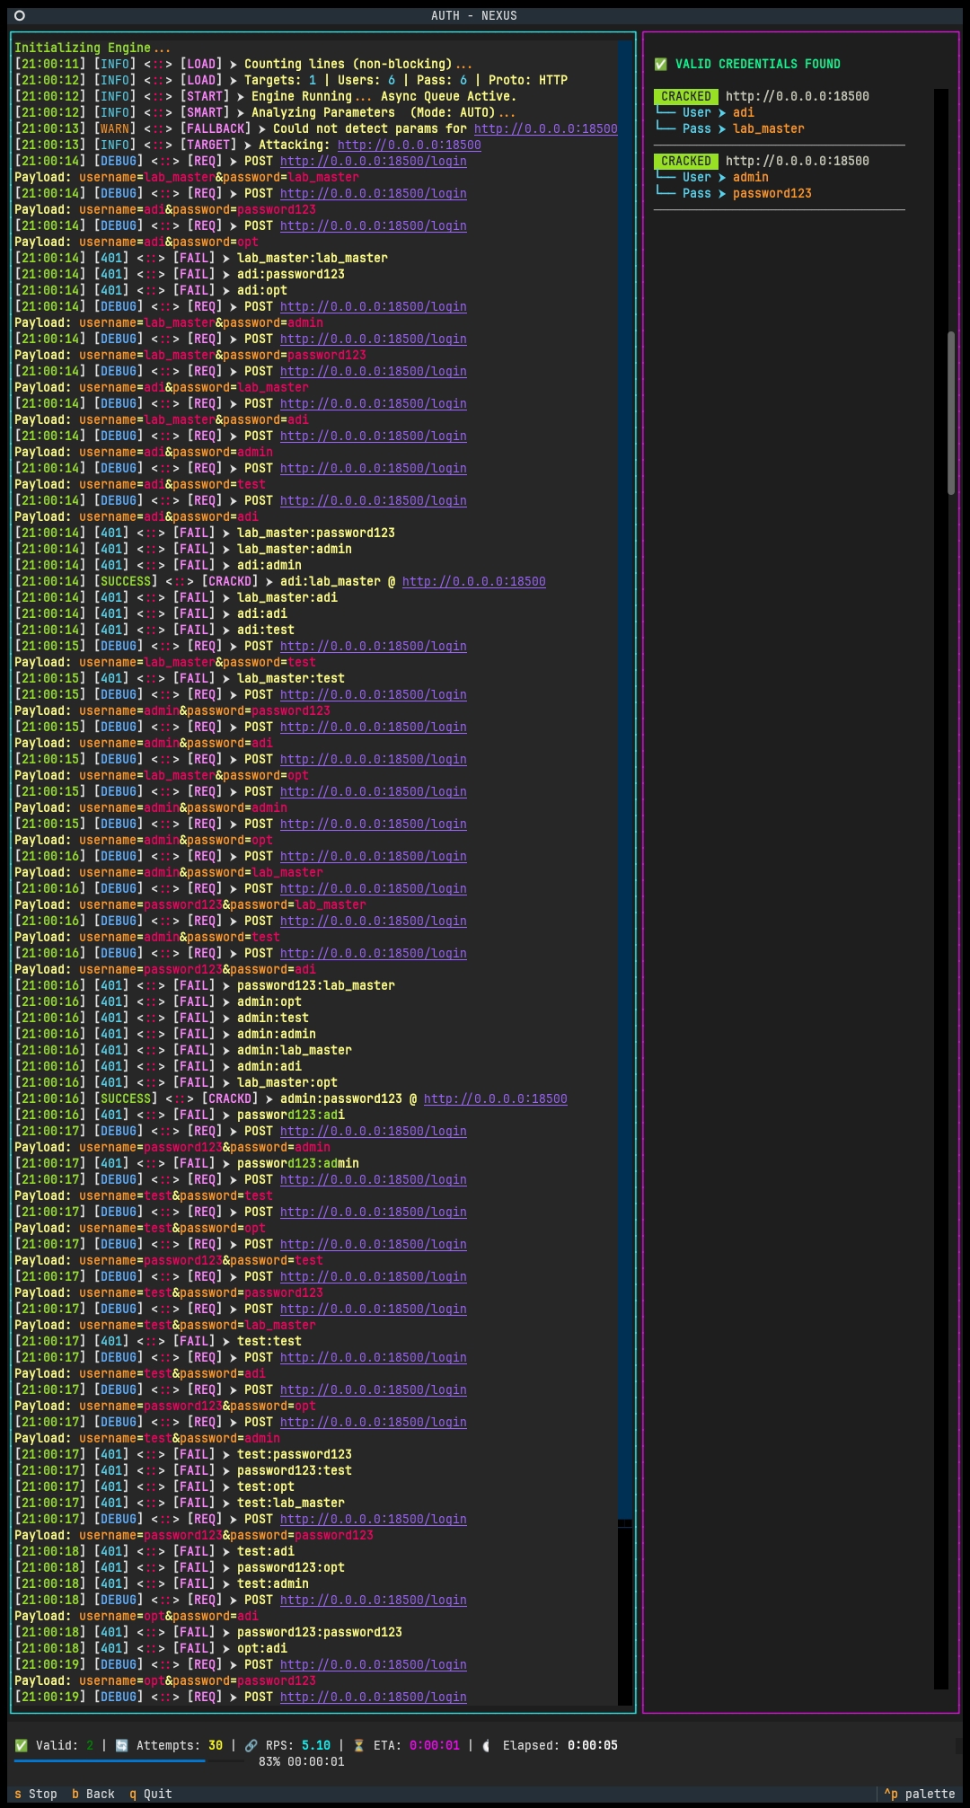The width and height of the screenshot is (970, 1808).
Task: Click payload 'username=opt&password=password123' line
Action: 165,1680
